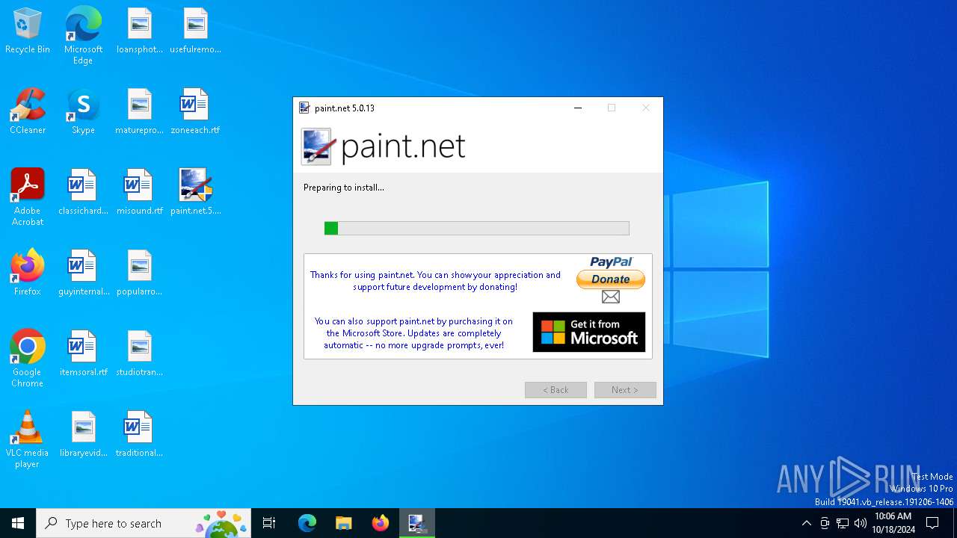
Task: Click the Microsoft Store purchase message text
Action: 414,333
